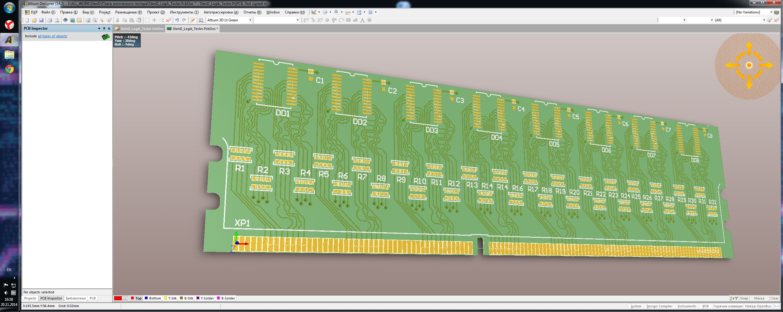Screen dimensions: 783x312
Task: Click the Undo arrow in the toolbar
Action: (x=177, y=20)
